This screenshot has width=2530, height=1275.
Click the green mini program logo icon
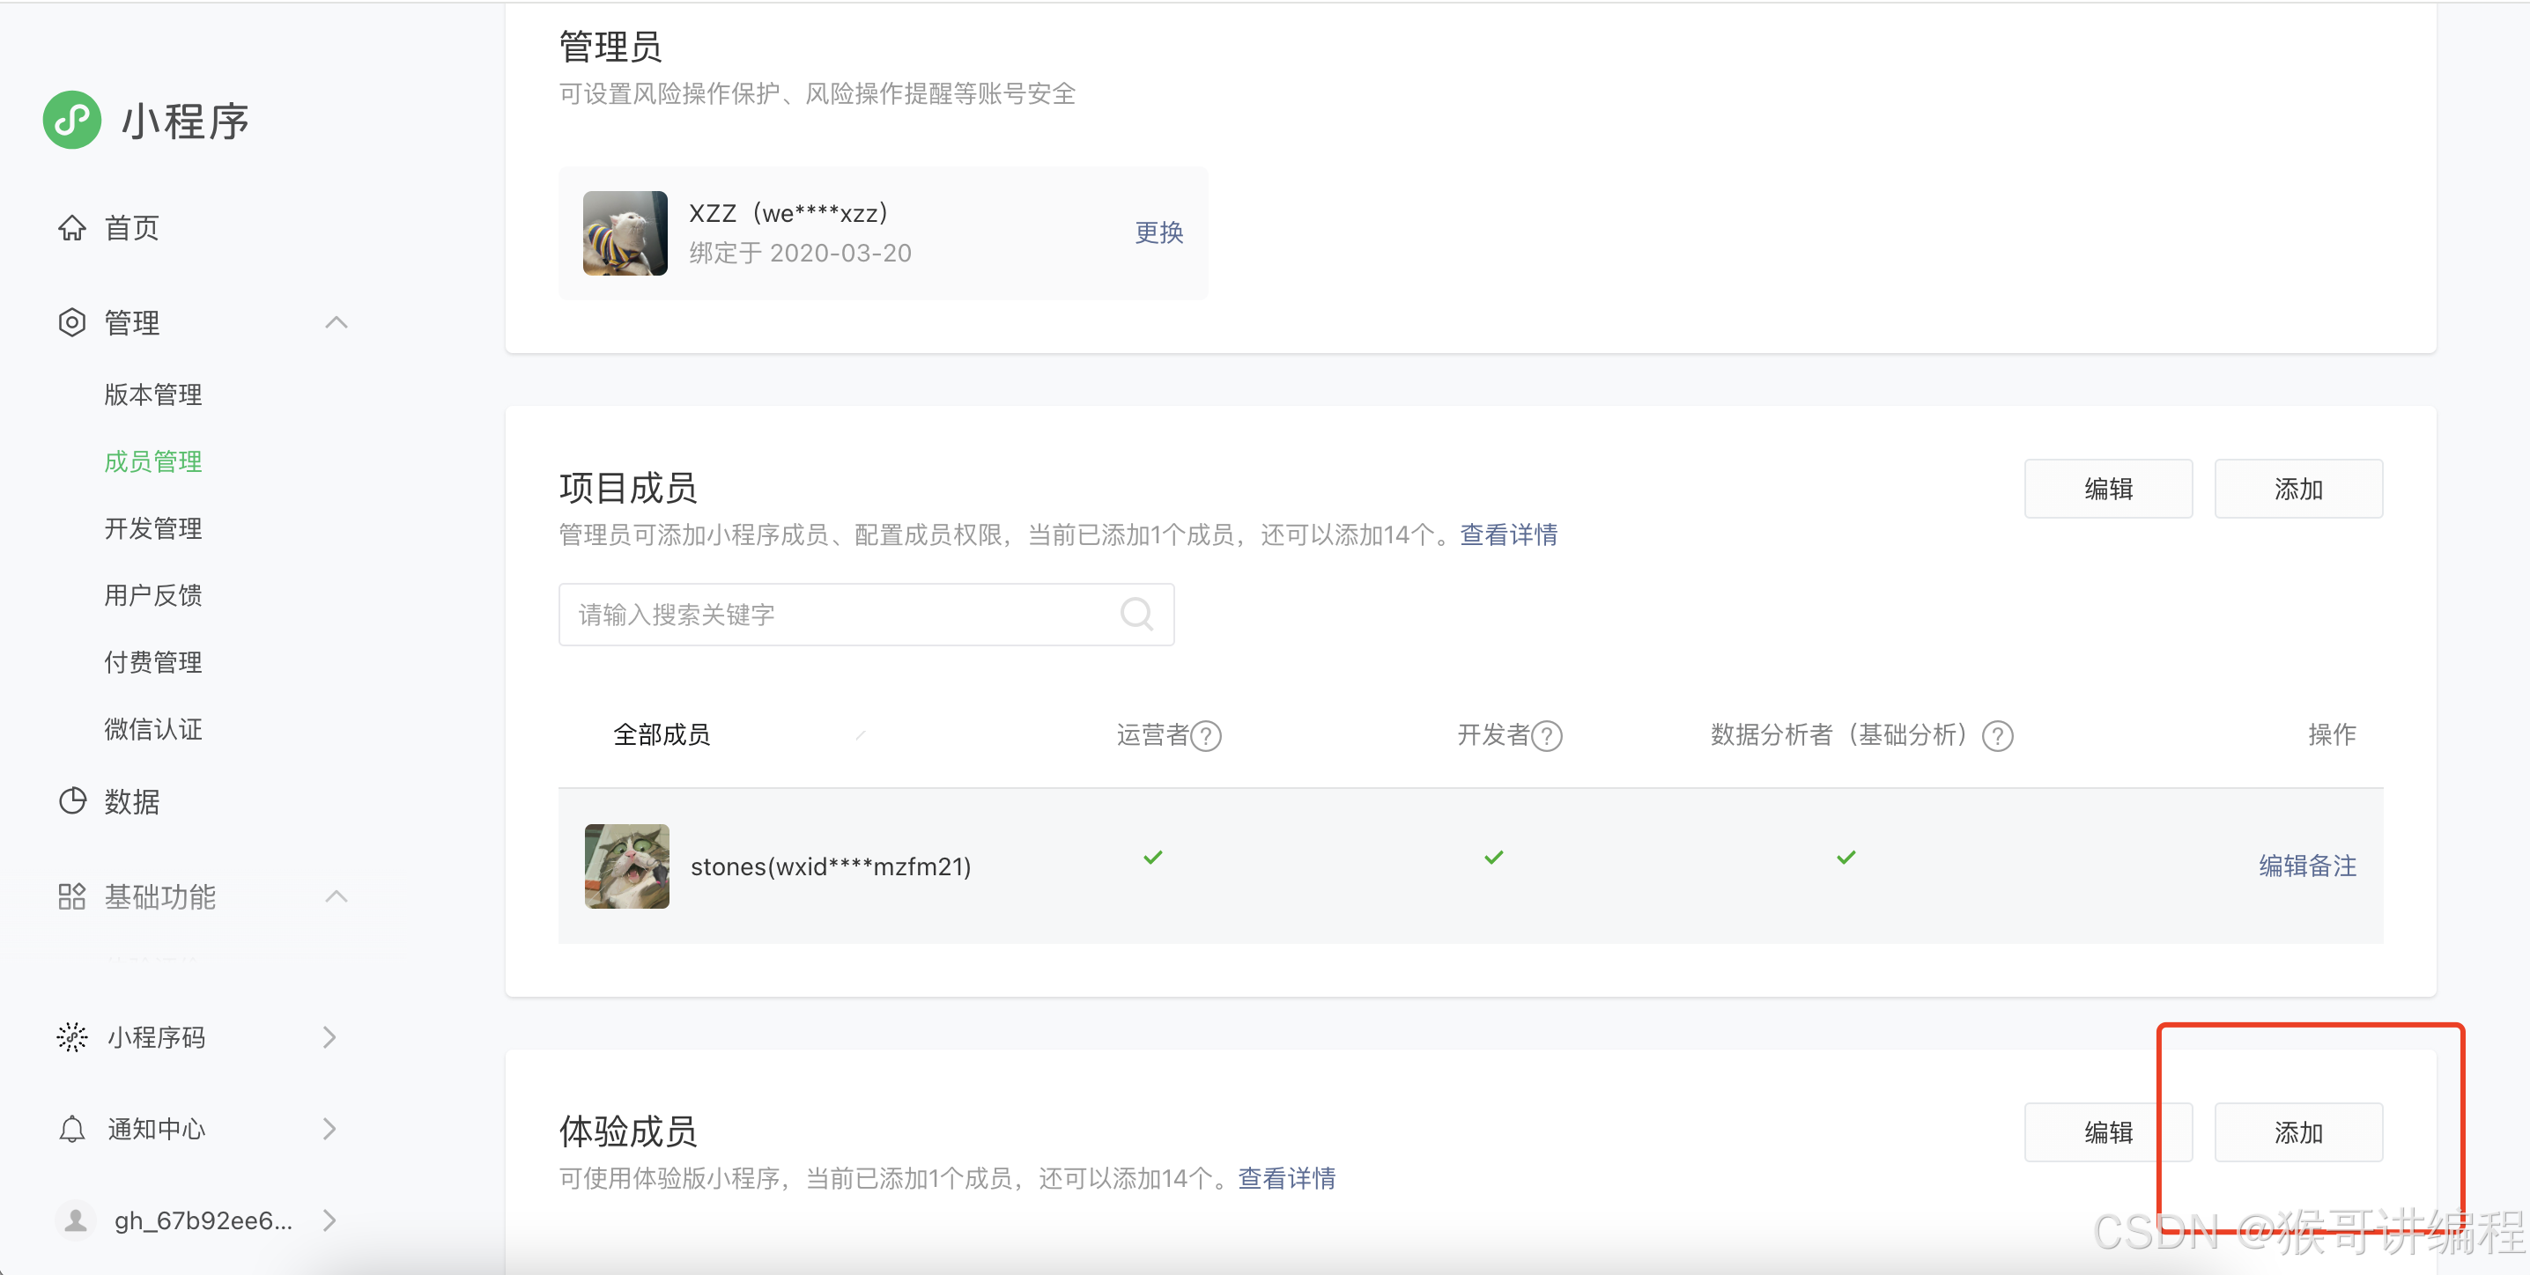pyautogui.click(x=71, y=121)
